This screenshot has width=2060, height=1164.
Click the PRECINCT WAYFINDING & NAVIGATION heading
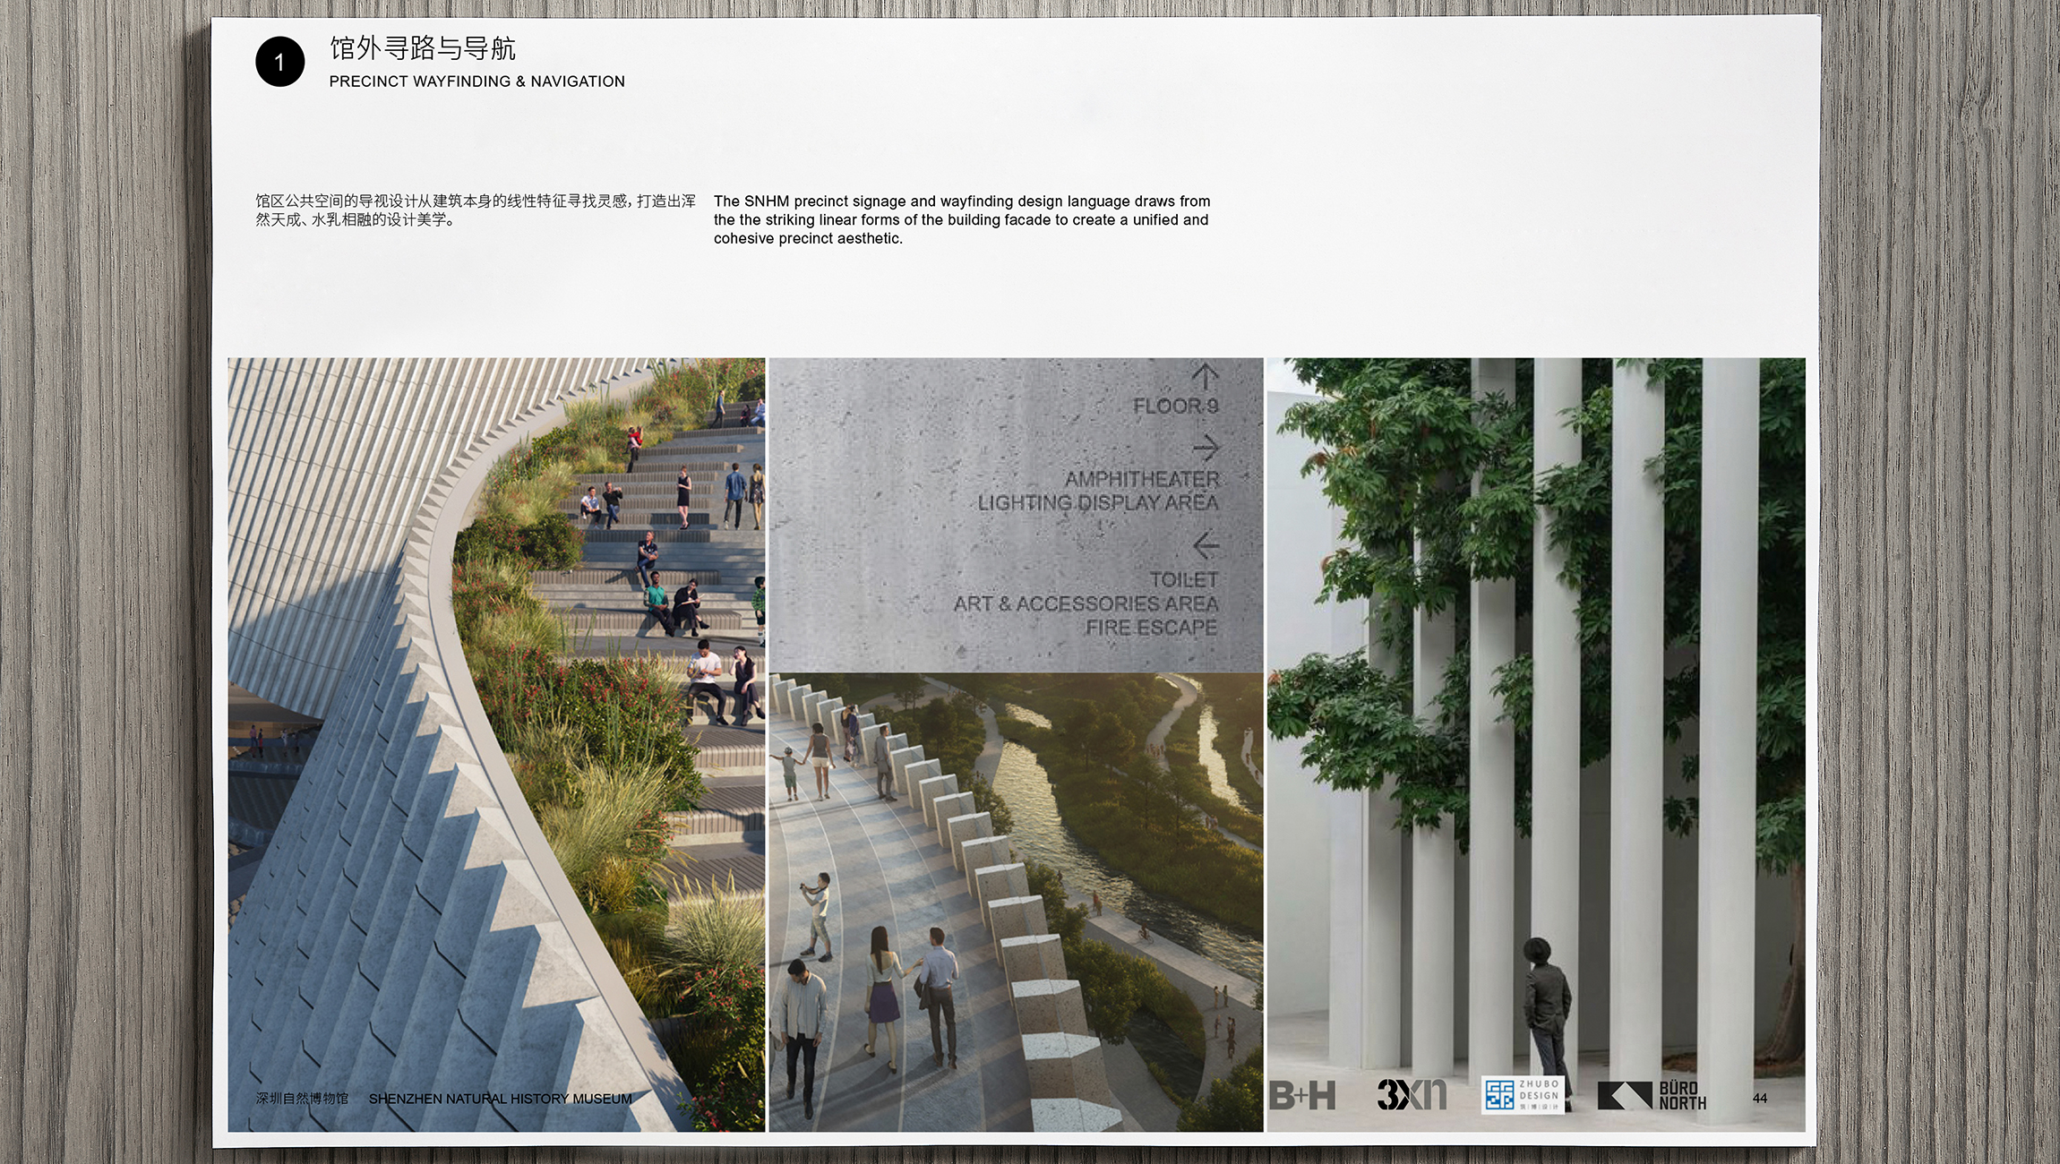[476, 81]
